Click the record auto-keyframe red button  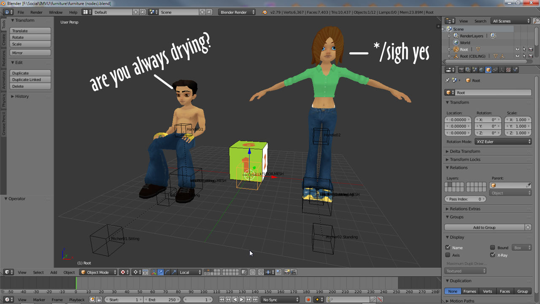pos(308,299)
